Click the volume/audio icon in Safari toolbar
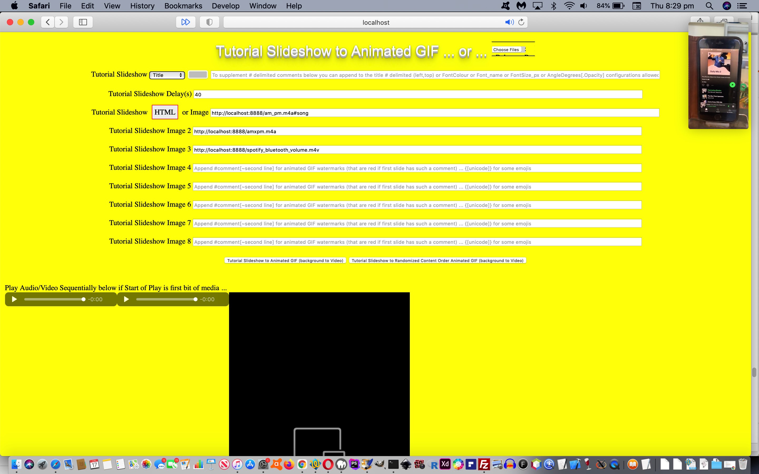Image resolution: width=759 pixels, height=474 pixels. pyautogui.click(x=508, y=22)
